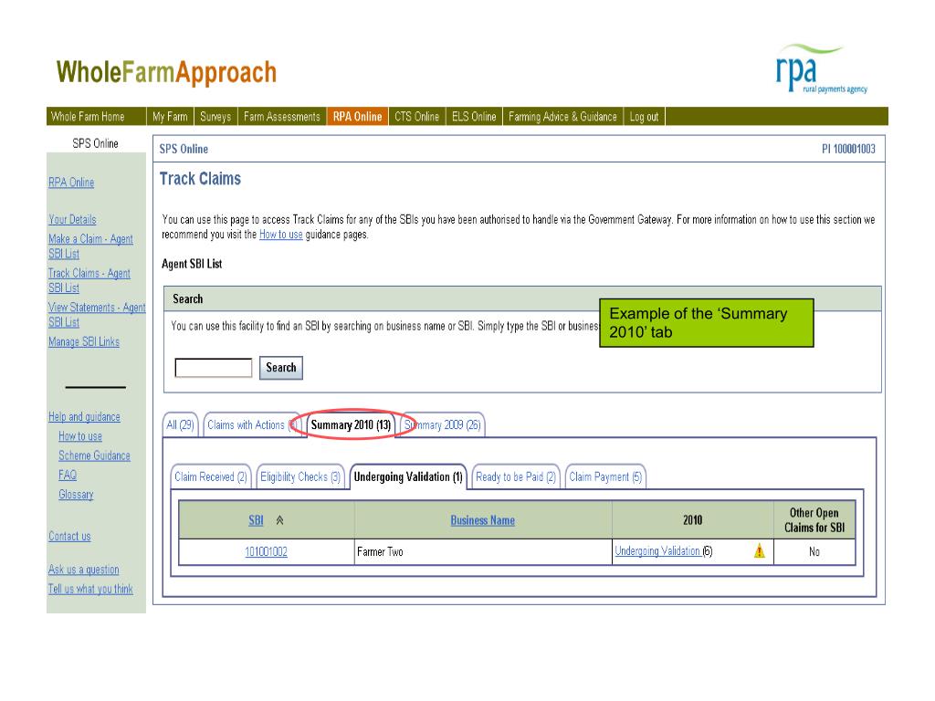Click the SBI sort ascending arrow icon

pyautogui.click(x=279, y=520)
